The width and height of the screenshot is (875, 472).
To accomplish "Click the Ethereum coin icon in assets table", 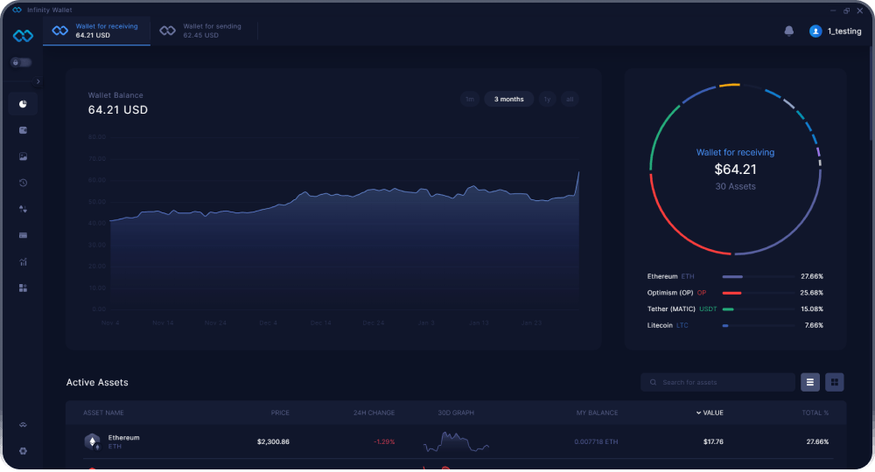I will [x=92, y=442].
